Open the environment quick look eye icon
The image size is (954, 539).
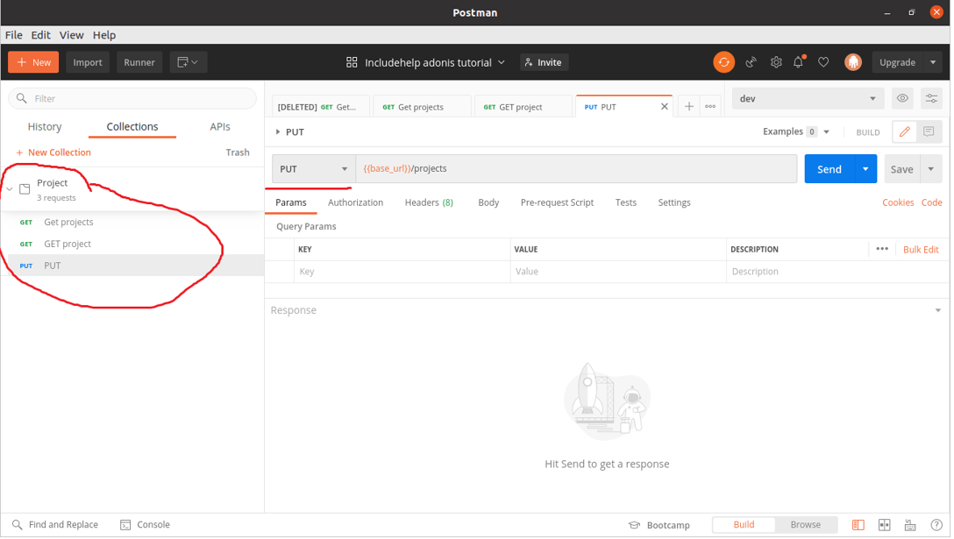pyautogui.click(x=902, y=98)
